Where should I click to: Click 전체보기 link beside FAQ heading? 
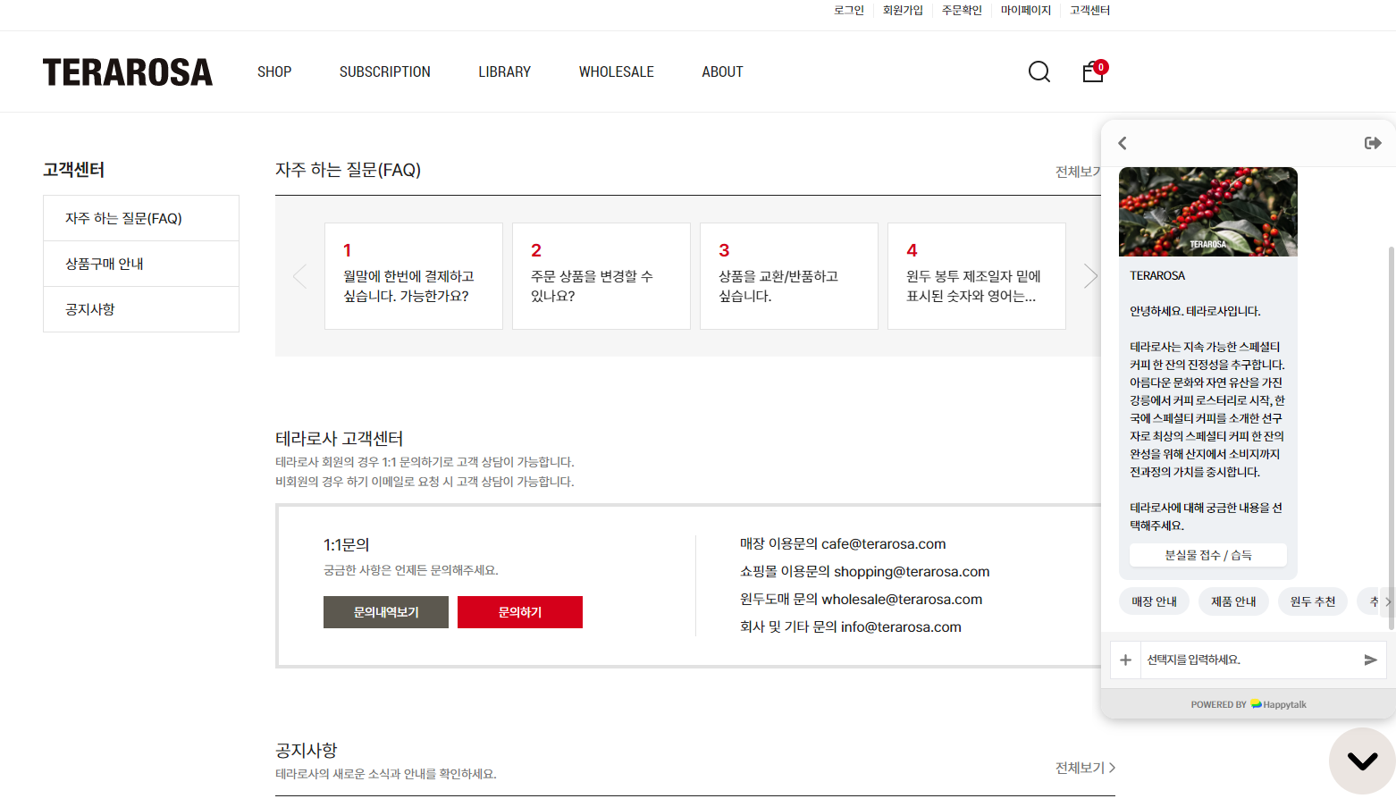[1078, 172]
